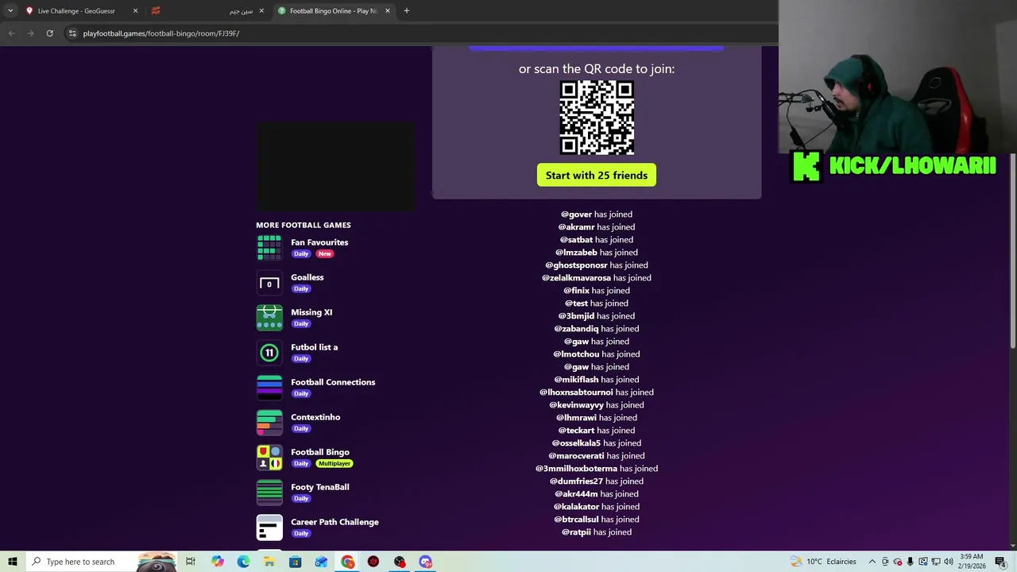
Task: Click Start with 25 friends button
Action: [x=597, y=176]
